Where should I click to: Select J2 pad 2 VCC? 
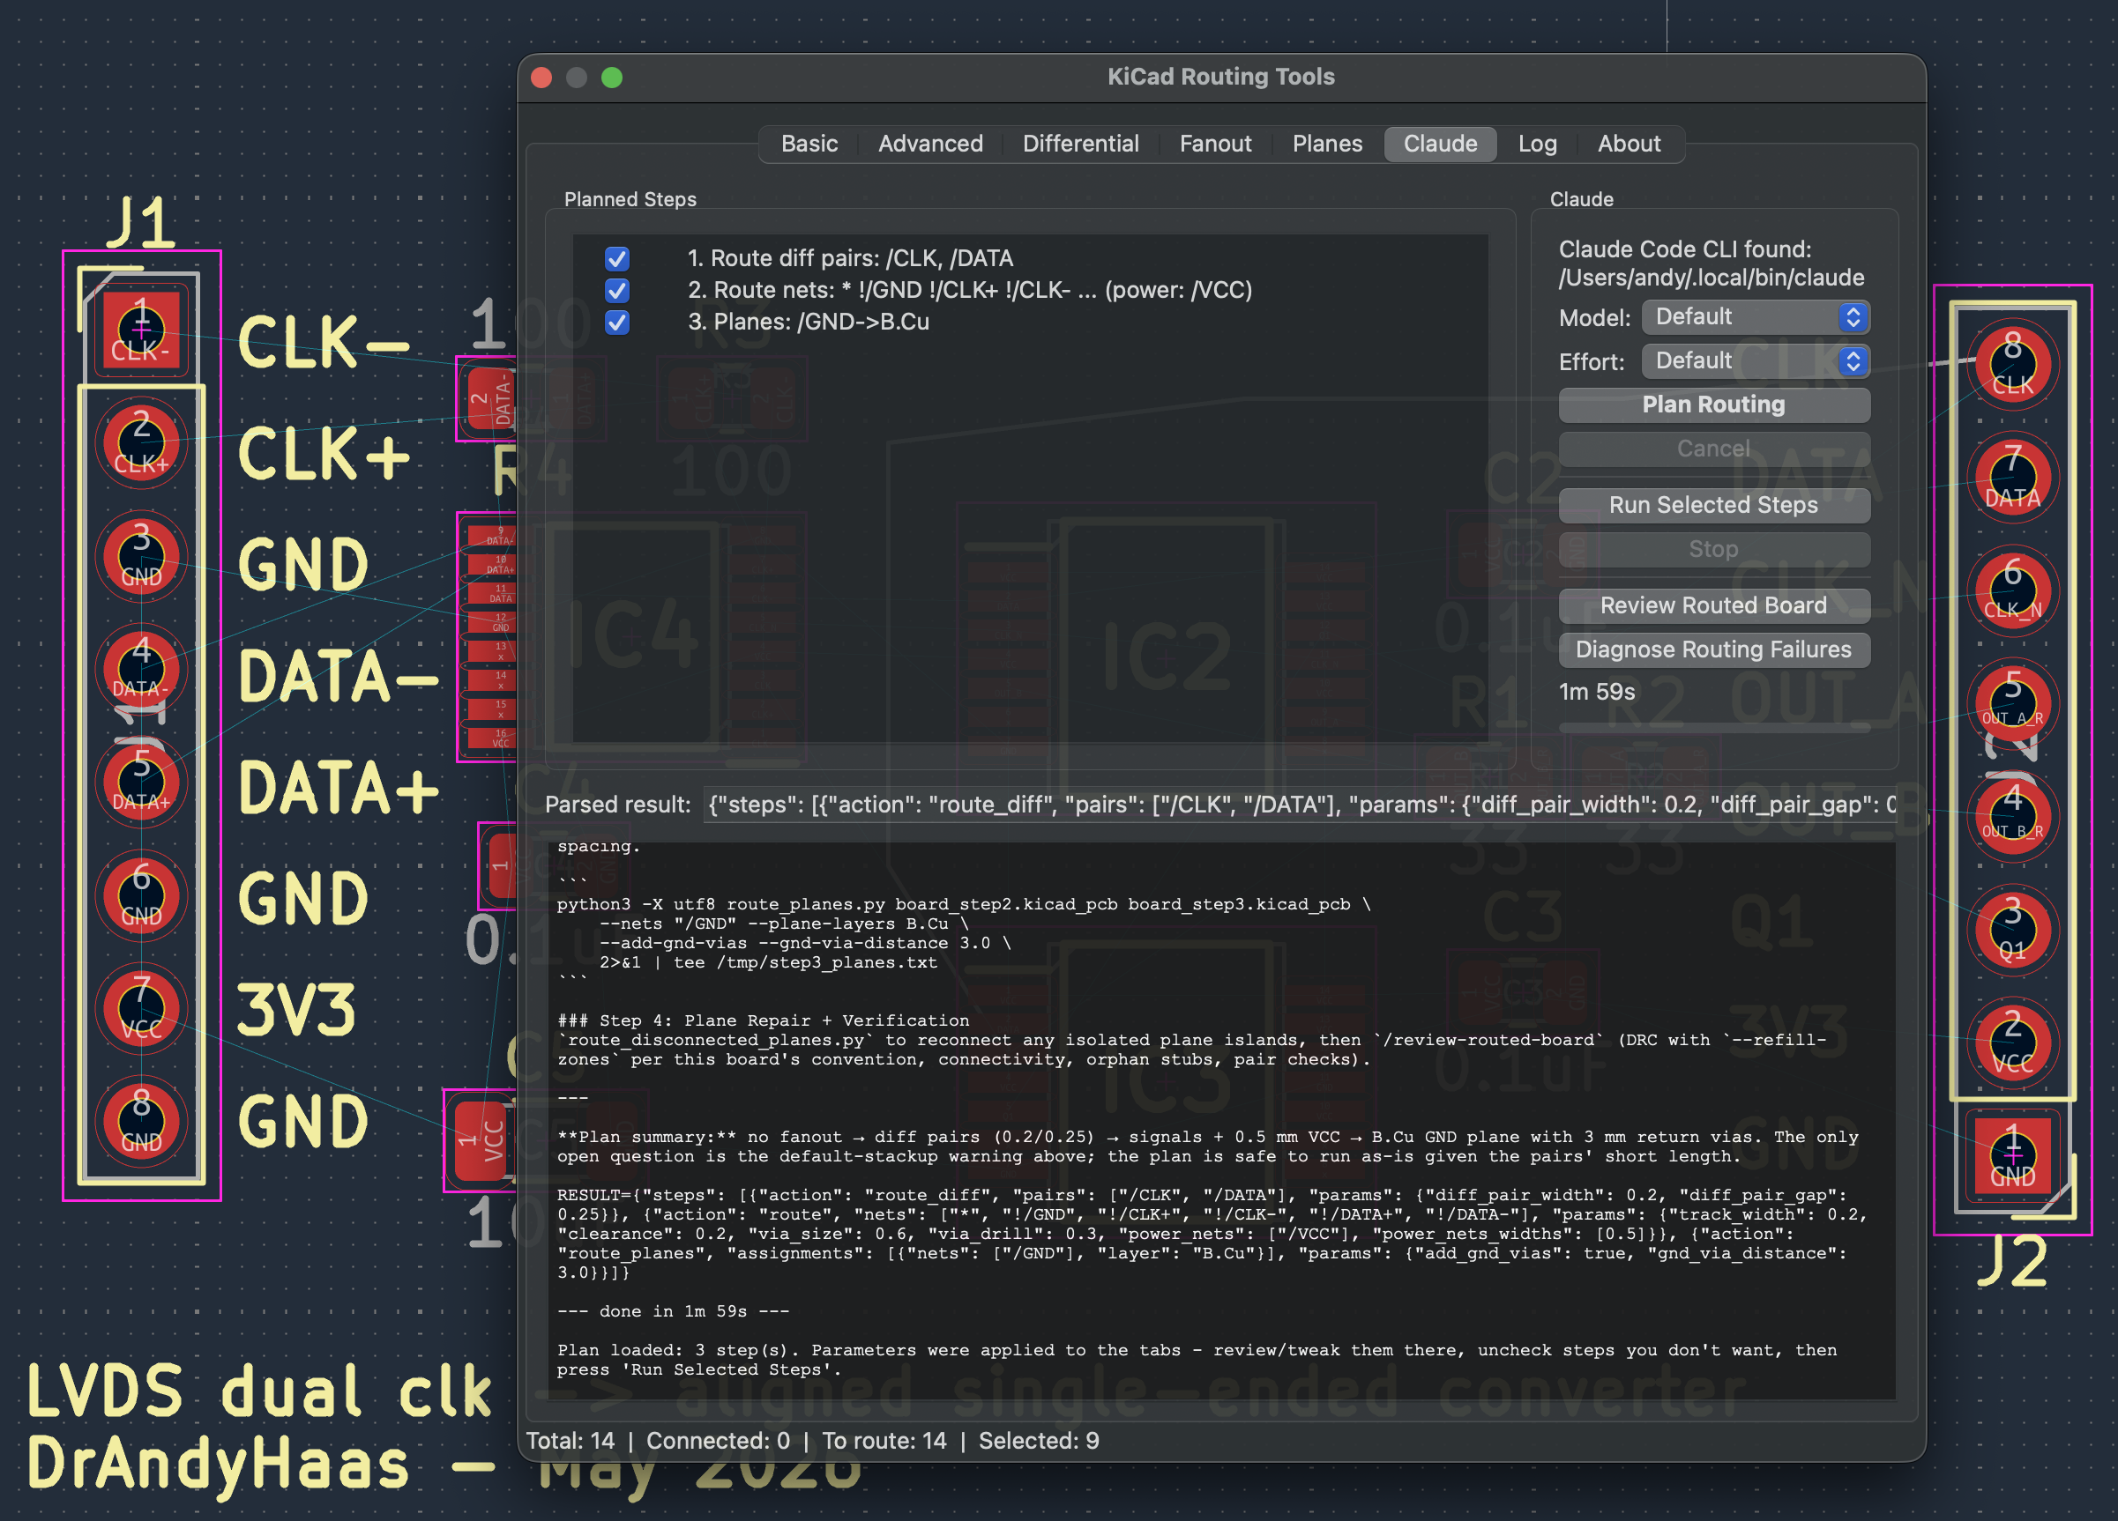tap(2012, 1043)
